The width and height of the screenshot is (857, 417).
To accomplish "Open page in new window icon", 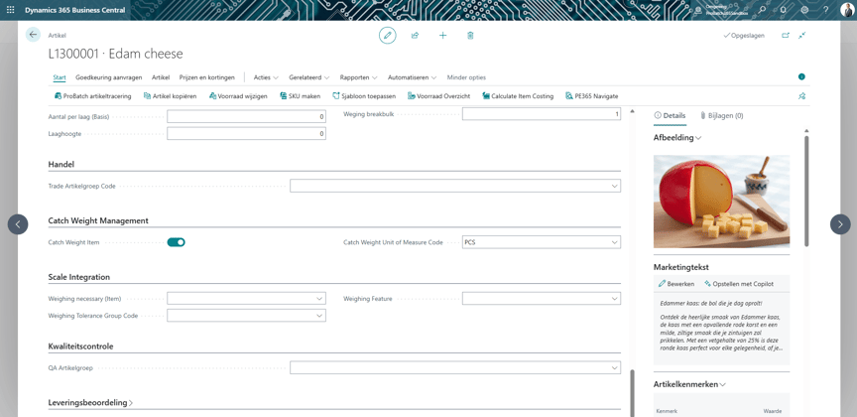I will [786, 35].
